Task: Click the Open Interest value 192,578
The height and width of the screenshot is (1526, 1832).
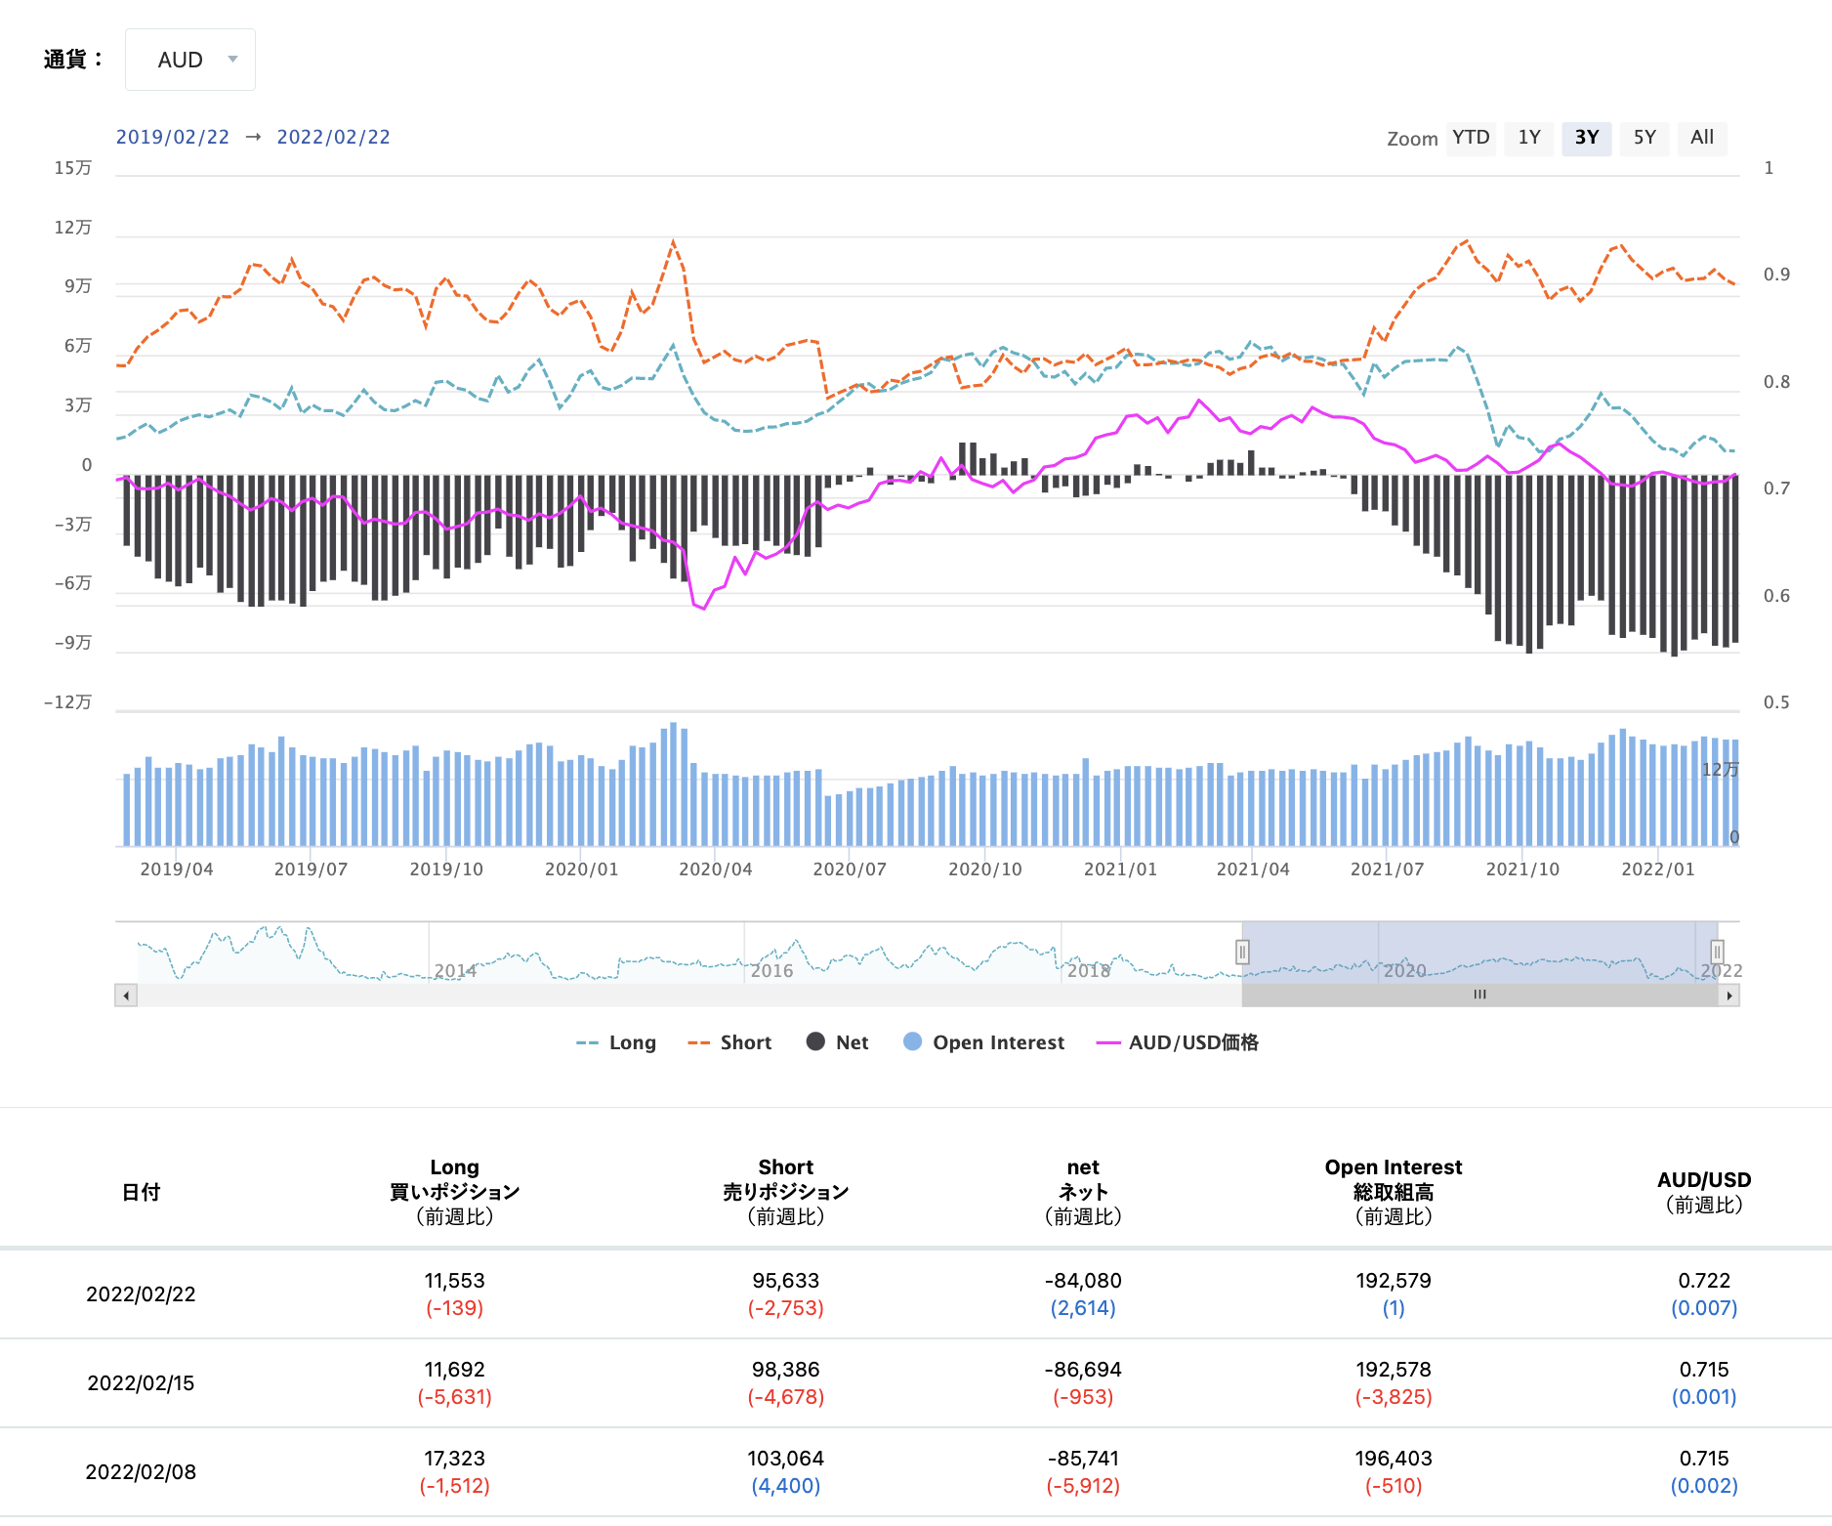Action: tap(1394, 1370)
